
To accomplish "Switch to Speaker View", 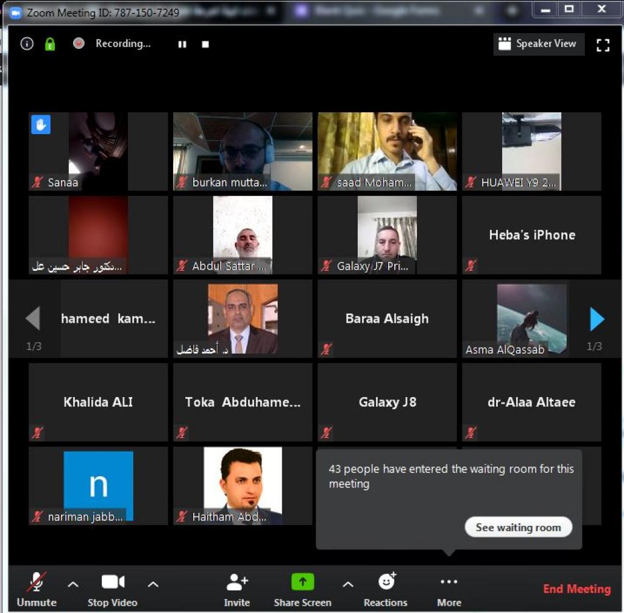I will (537, 44).
